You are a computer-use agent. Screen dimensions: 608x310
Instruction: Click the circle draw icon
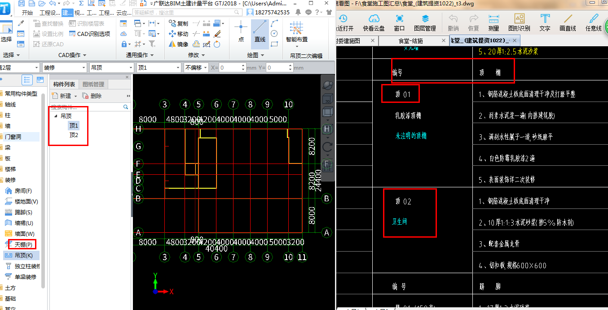(x=274, y=33)
